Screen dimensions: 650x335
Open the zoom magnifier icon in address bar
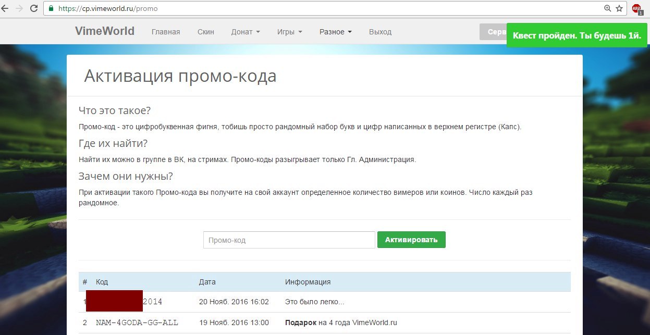click(x=607, y=8)
